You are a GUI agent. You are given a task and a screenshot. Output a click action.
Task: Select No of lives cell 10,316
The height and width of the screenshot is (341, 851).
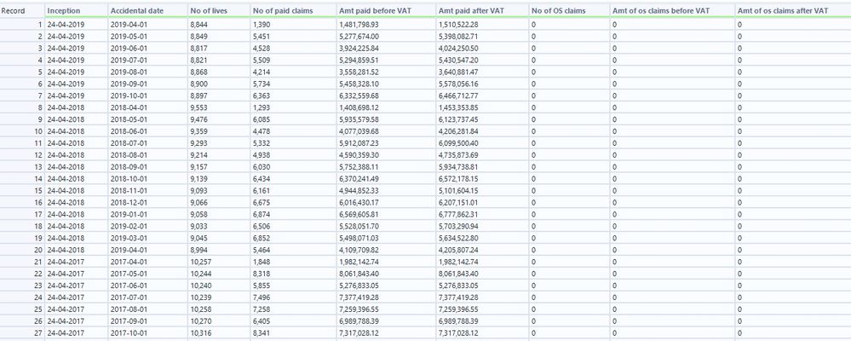pos(199,332)
